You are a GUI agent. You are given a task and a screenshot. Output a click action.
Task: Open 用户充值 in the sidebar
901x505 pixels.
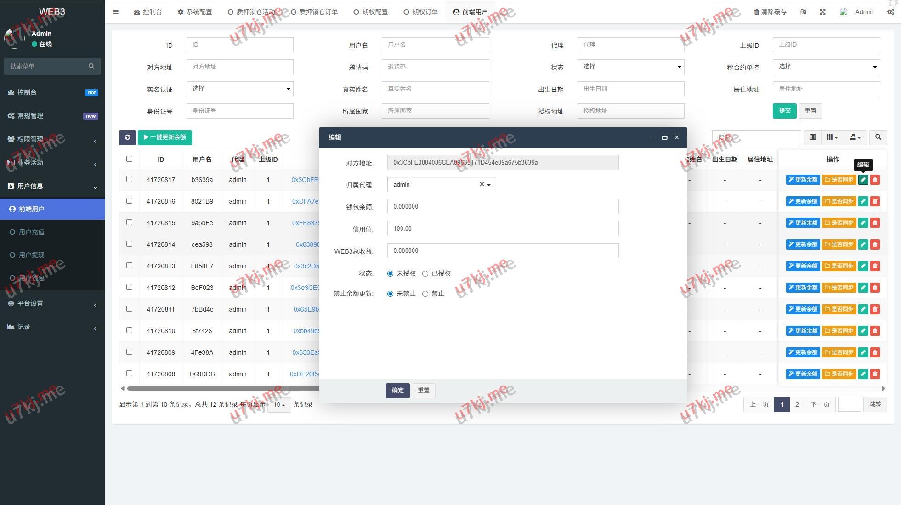[32, 232]
